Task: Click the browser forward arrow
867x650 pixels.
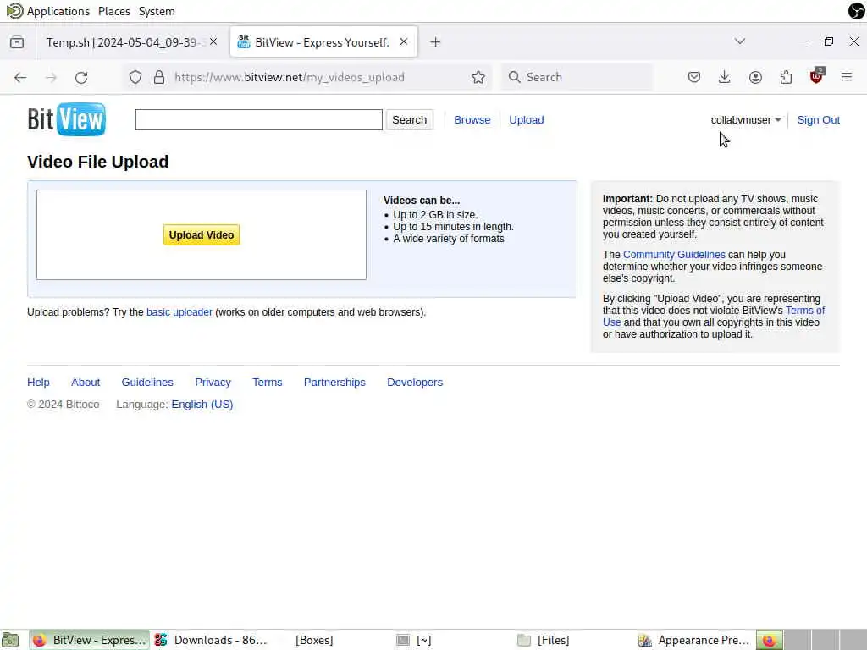Action: point(51,77)
